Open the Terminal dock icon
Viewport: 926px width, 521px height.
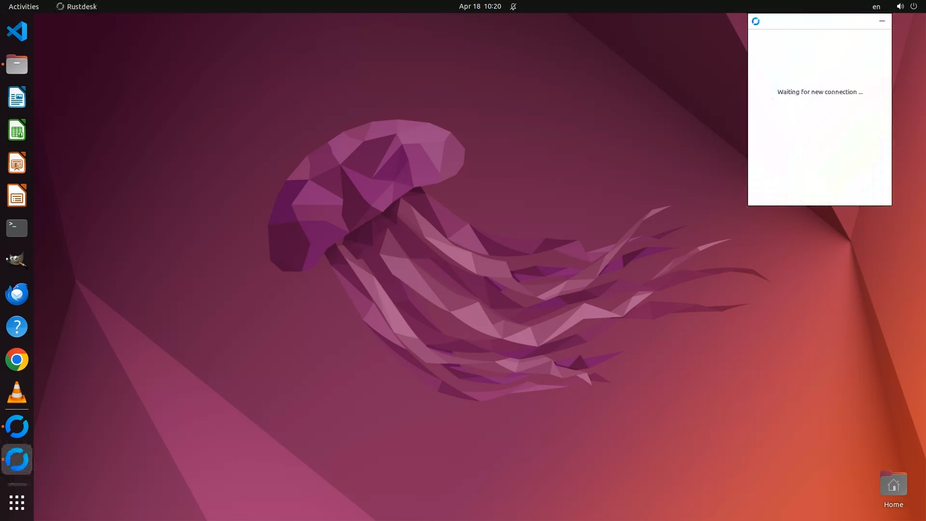[17, 228]
